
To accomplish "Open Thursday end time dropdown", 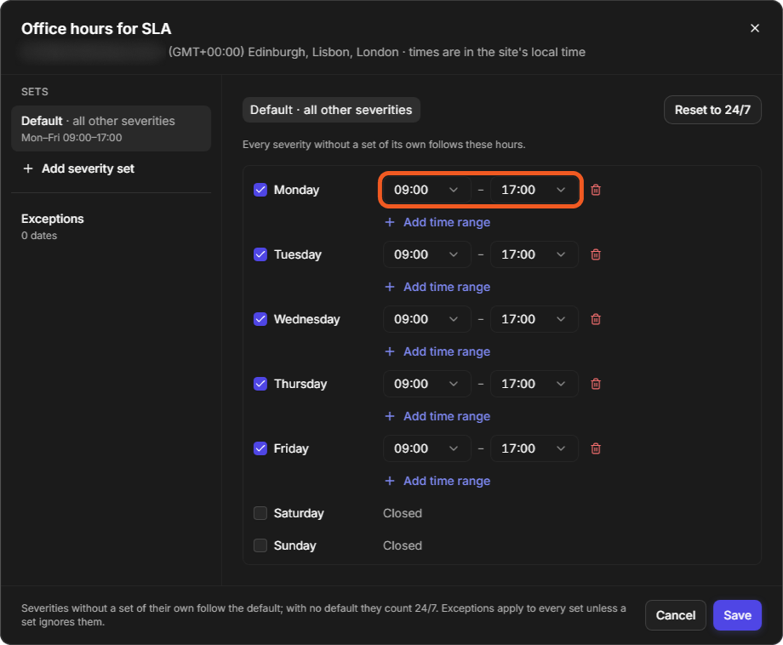I will click(534, 384).
